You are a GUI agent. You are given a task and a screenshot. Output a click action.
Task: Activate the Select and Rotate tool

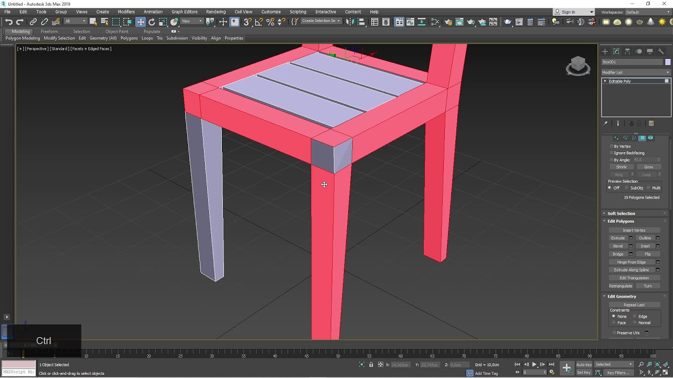(x=152, y=22)
